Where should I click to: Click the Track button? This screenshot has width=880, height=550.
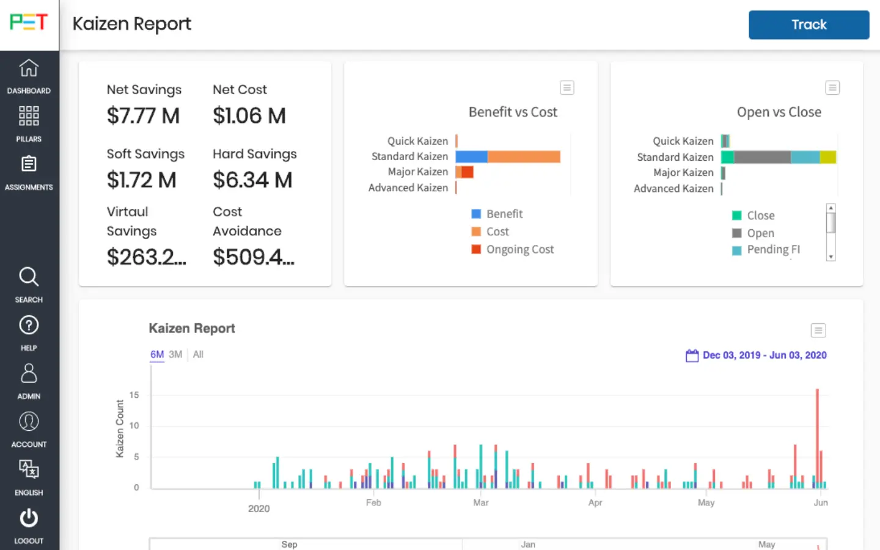click(809, 24)
